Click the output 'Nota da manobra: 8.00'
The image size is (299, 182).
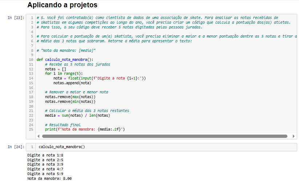click(49, 179)
